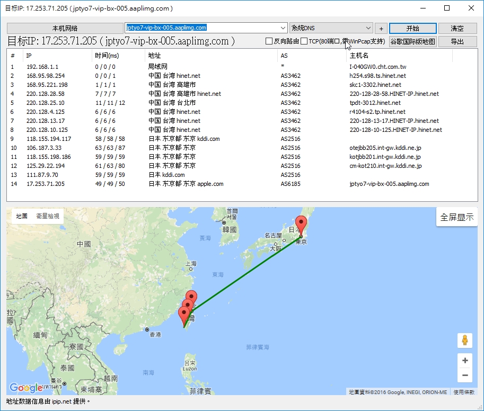Start the trace with 开始 button
484x411 pixels.
tap(412, 29)
